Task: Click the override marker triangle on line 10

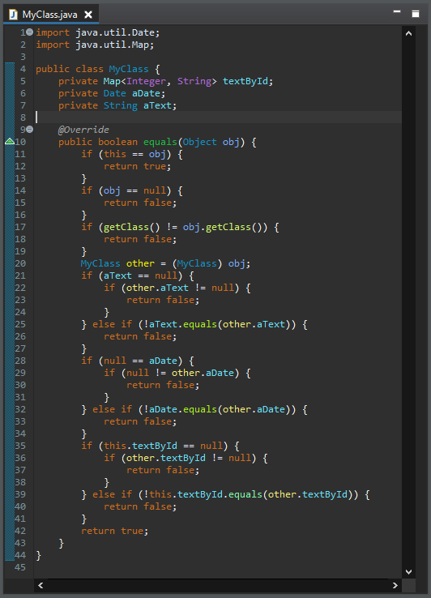Action: point(10,142)
